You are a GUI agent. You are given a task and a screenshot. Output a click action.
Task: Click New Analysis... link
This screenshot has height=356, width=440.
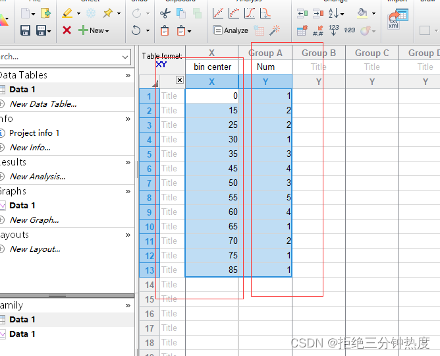38,177
